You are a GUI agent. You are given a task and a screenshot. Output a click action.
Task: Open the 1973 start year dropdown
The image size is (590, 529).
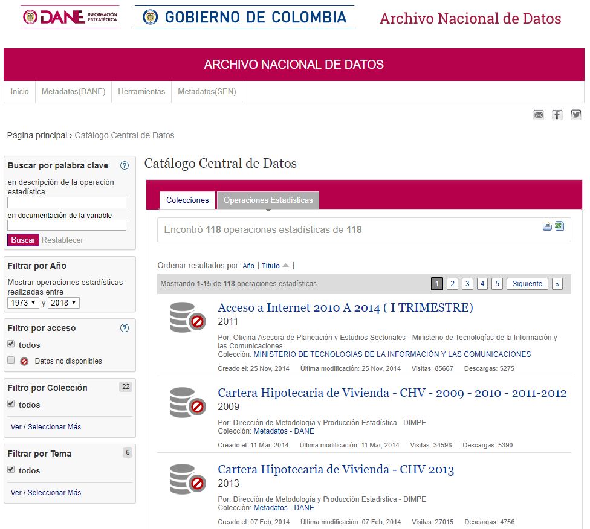pos(24,303)
